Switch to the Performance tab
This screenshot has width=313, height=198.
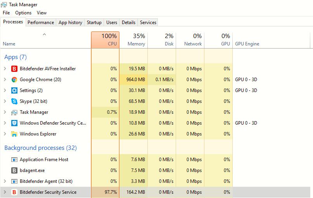tap(41, 23)
